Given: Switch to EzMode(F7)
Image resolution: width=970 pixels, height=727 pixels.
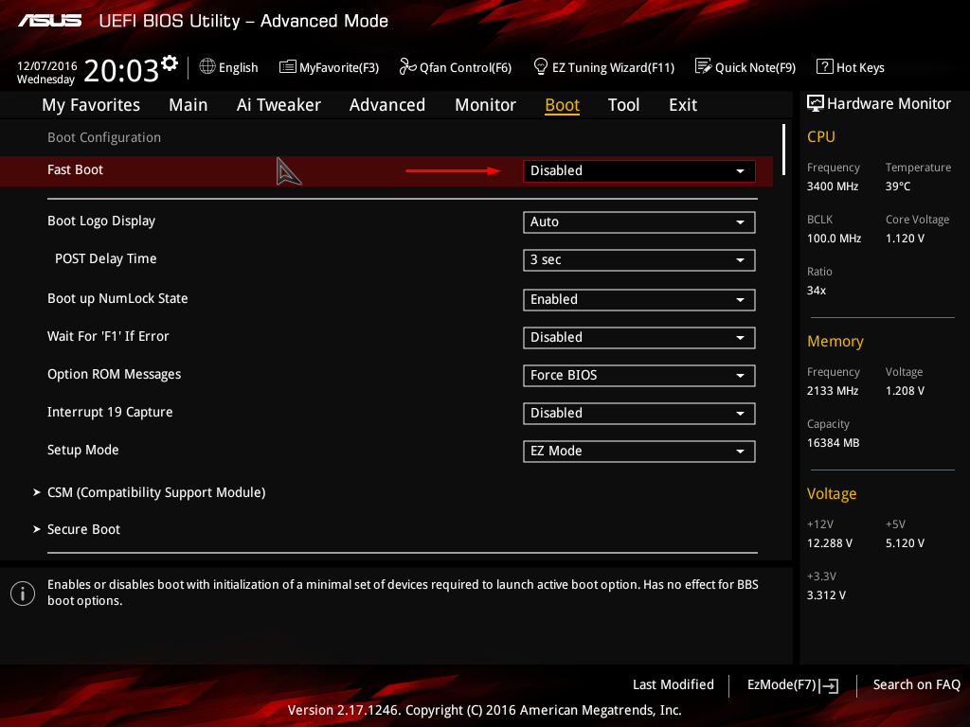Looking at the screenshot, I should coord(781,685).
